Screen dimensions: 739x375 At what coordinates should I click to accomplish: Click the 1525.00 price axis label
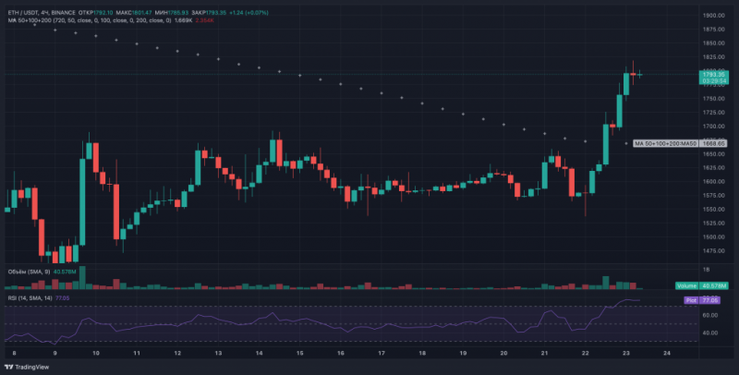tap(713, 224)
